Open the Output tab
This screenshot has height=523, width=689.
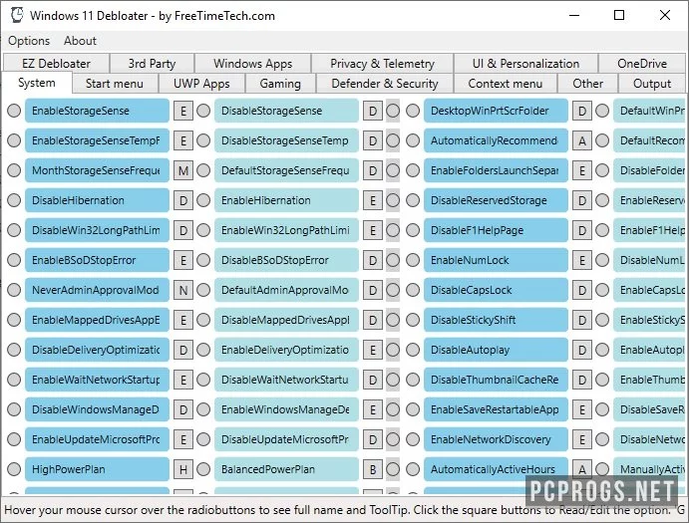(x=652, y=84)
